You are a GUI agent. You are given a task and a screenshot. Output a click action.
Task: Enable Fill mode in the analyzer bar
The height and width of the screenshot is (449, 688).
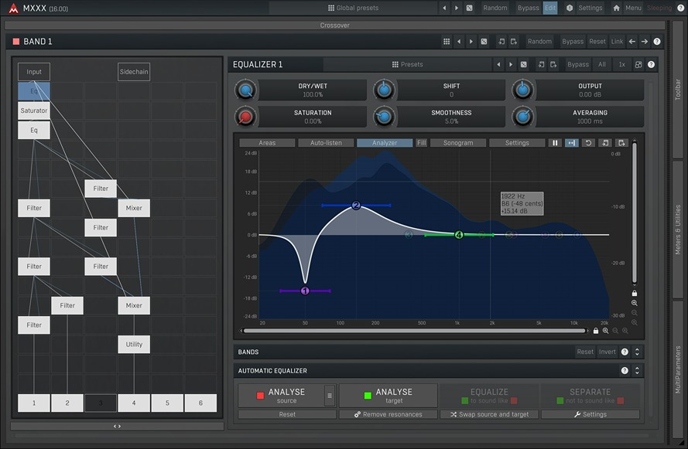(x=422, y=142)
